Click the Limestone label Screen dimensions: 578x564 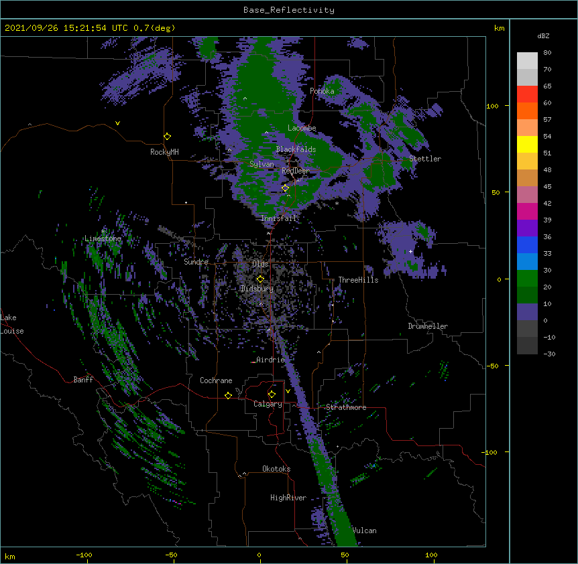pos(103,238)
